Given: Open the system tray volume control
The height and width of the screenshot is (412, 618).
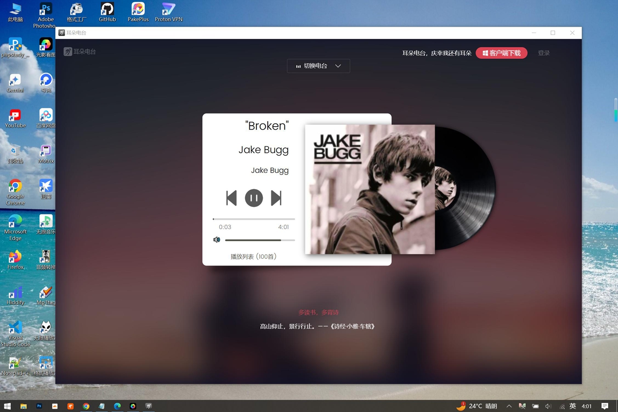Looking at the screenshot, I should coord(548,406).
